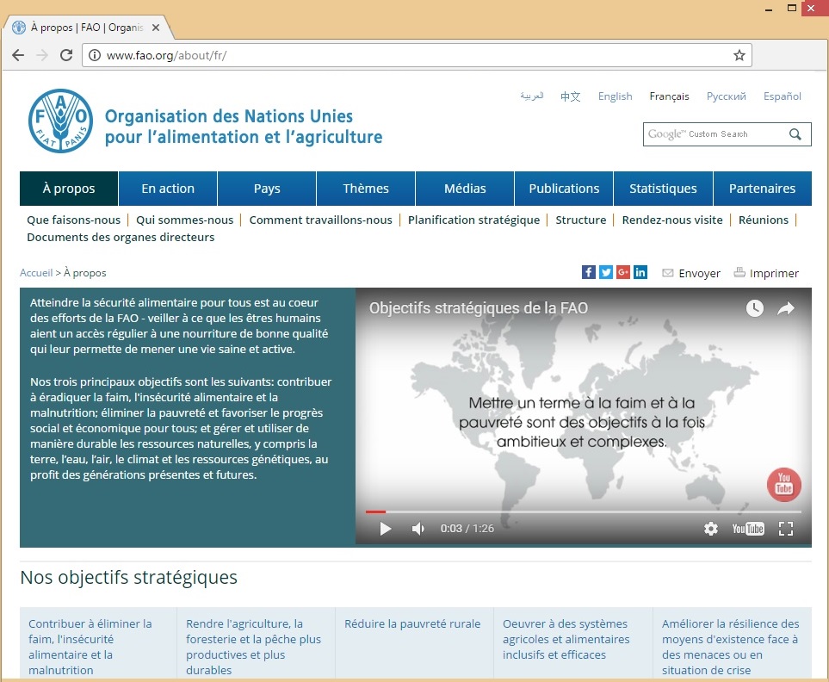Image resolution: width=829 pixels, height=682 pixels.
Task: Click the Organisation des Nations Unies site title
Action: 244,127
